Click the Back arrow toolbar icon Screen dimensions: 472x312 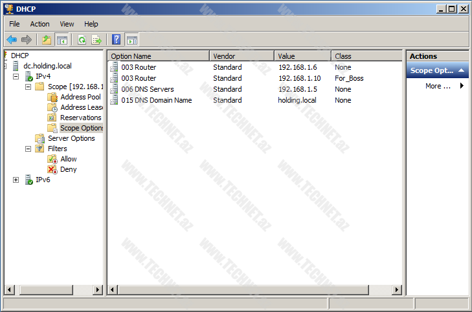[x=12, y=39]
